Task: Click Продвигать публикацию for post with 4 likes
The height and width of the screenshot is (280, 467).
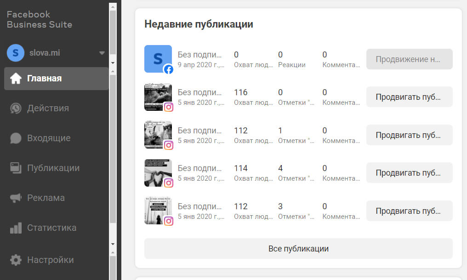Action: click(x=409, y=173)
